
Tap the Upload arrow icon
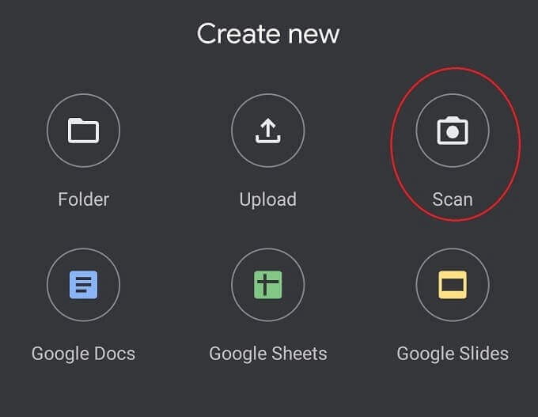tap(268, 131)
